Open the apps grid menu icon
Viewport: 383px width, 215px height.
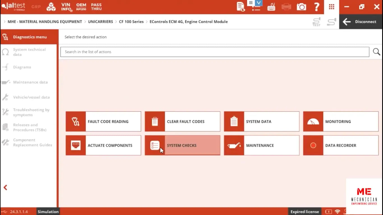click(331, 7)
